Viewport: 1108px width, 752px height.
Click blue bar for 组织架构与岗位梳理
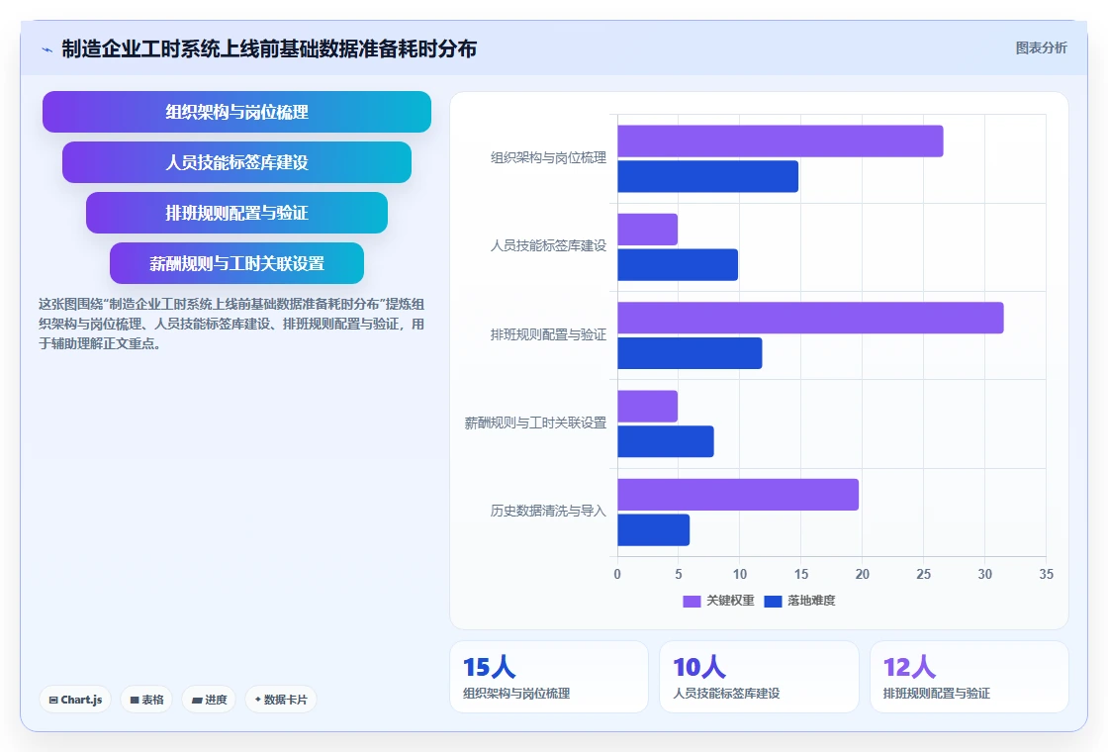coord(708,177)
